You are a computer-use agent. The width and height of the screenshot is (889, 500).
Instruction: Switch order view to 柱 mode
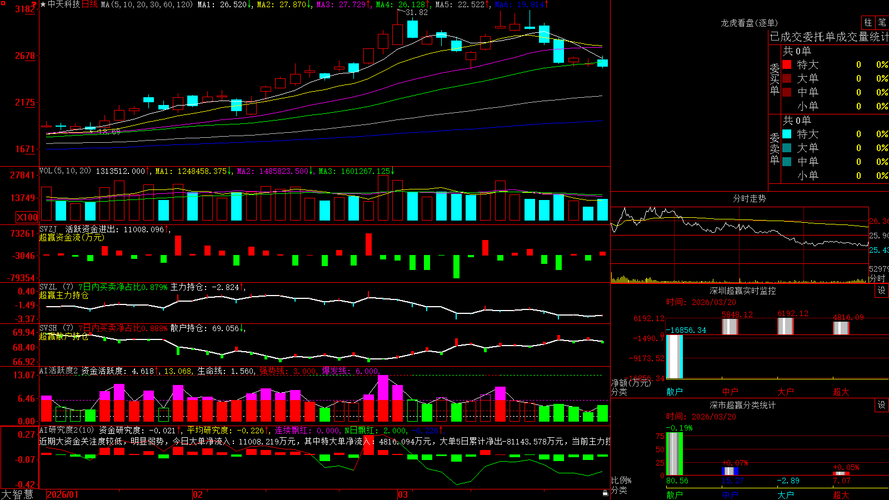868,22
